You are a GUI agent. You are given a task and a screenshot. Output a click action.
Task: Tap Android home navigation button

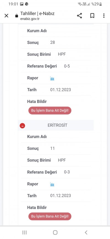55,232
